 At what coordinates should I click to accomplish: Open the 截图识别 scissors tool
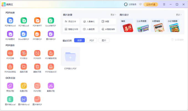(51, 87)
